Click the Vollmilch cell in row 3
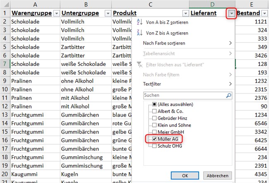 [86, 30]
